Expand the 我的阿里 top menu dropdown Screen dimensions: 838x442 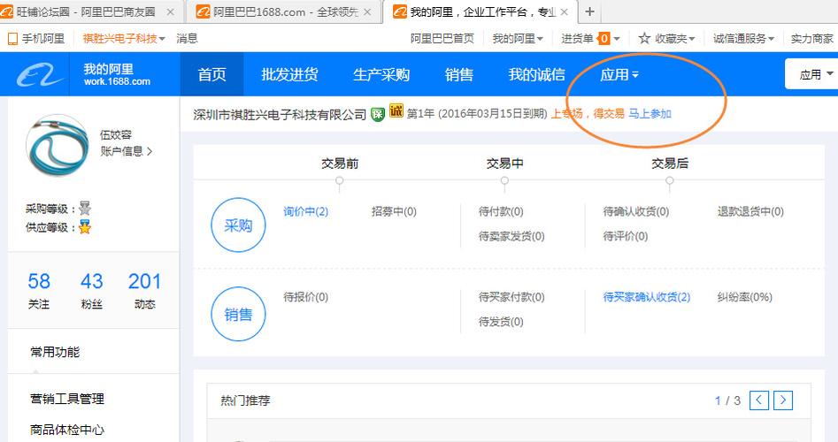[x=518, y=38]
